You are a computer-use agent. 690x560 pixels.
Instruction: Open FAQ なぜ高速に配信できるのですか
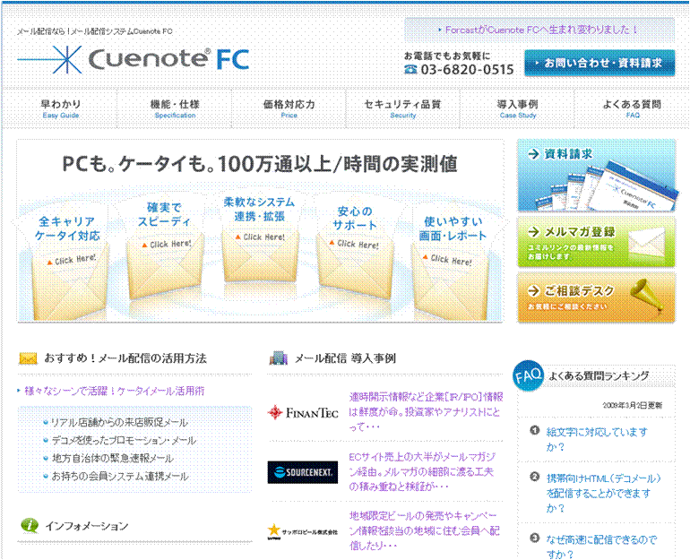coord(601,547)
